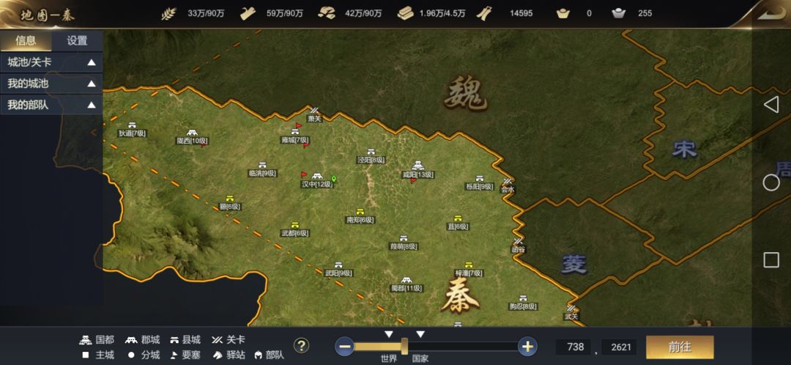The width and height of the screenshot is (791, 365).
Task: Select the yellow 武都[6级] county icon
Action: (295, 225)
